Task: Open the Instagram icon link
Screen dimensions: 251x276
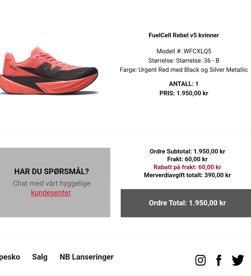Action: pos(200,260)
